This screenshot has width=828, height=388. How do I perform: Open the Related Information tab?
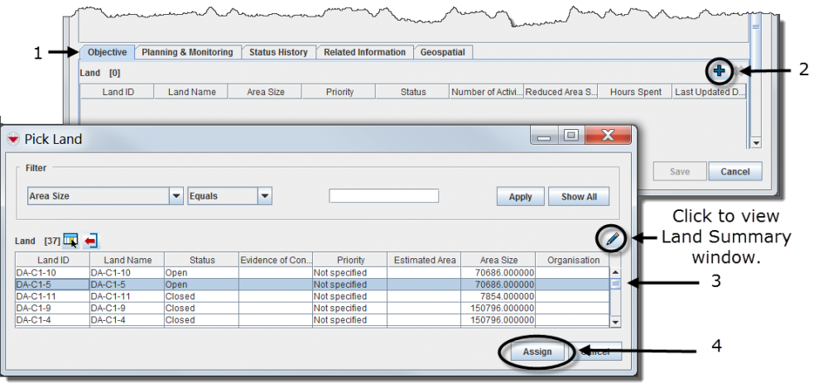[364, 52]
